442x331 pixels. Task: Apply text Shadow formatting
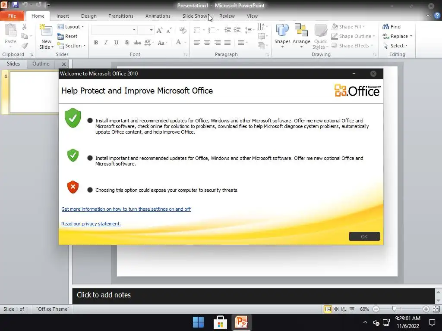point(126,43)
